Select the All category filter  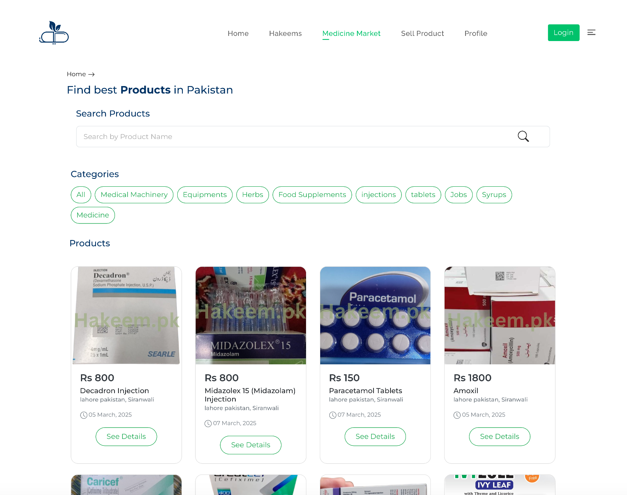[81, 195]
